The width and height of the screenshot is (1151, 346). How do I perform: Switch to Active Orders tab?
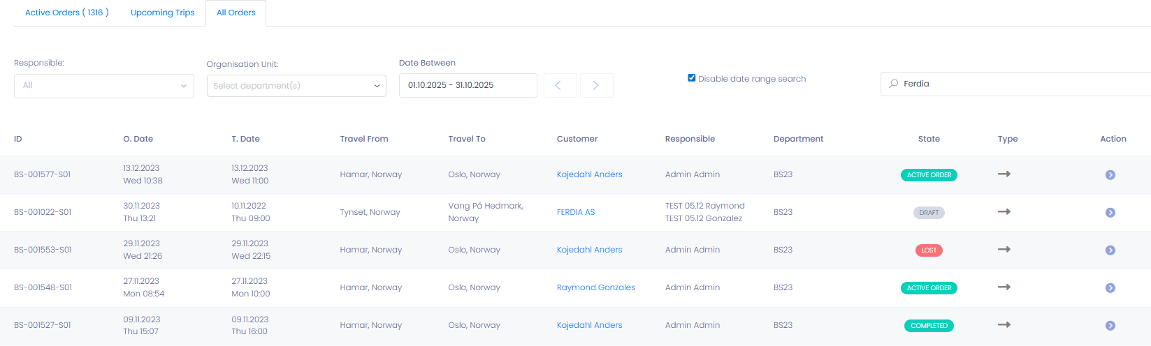tap(67, 13)
